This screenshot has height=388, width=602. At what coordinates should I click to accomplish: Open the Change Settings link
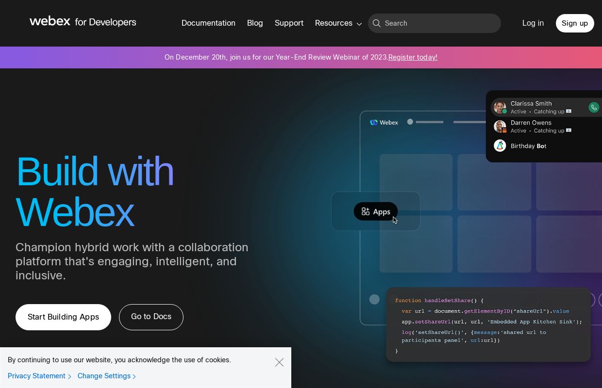107,376
